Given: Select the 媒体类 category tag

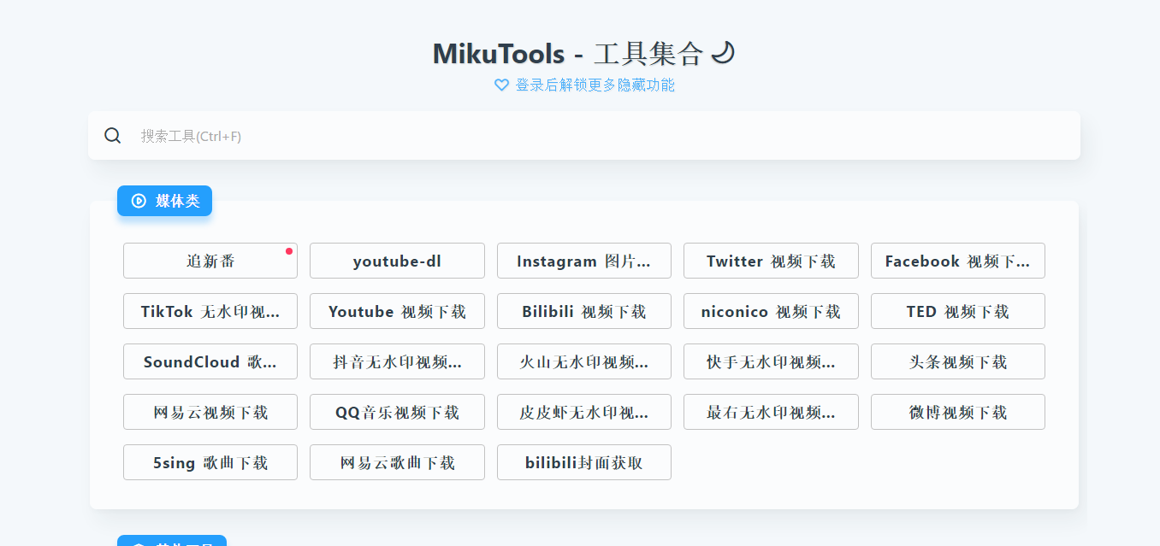Looking at the screenshot, I should (164, 201).
